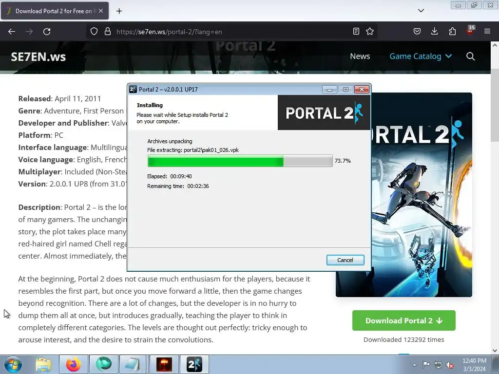Reload the current page
The height and width of the screenshot is (374, 499).
pyautogui.click(x=47, y=32)
